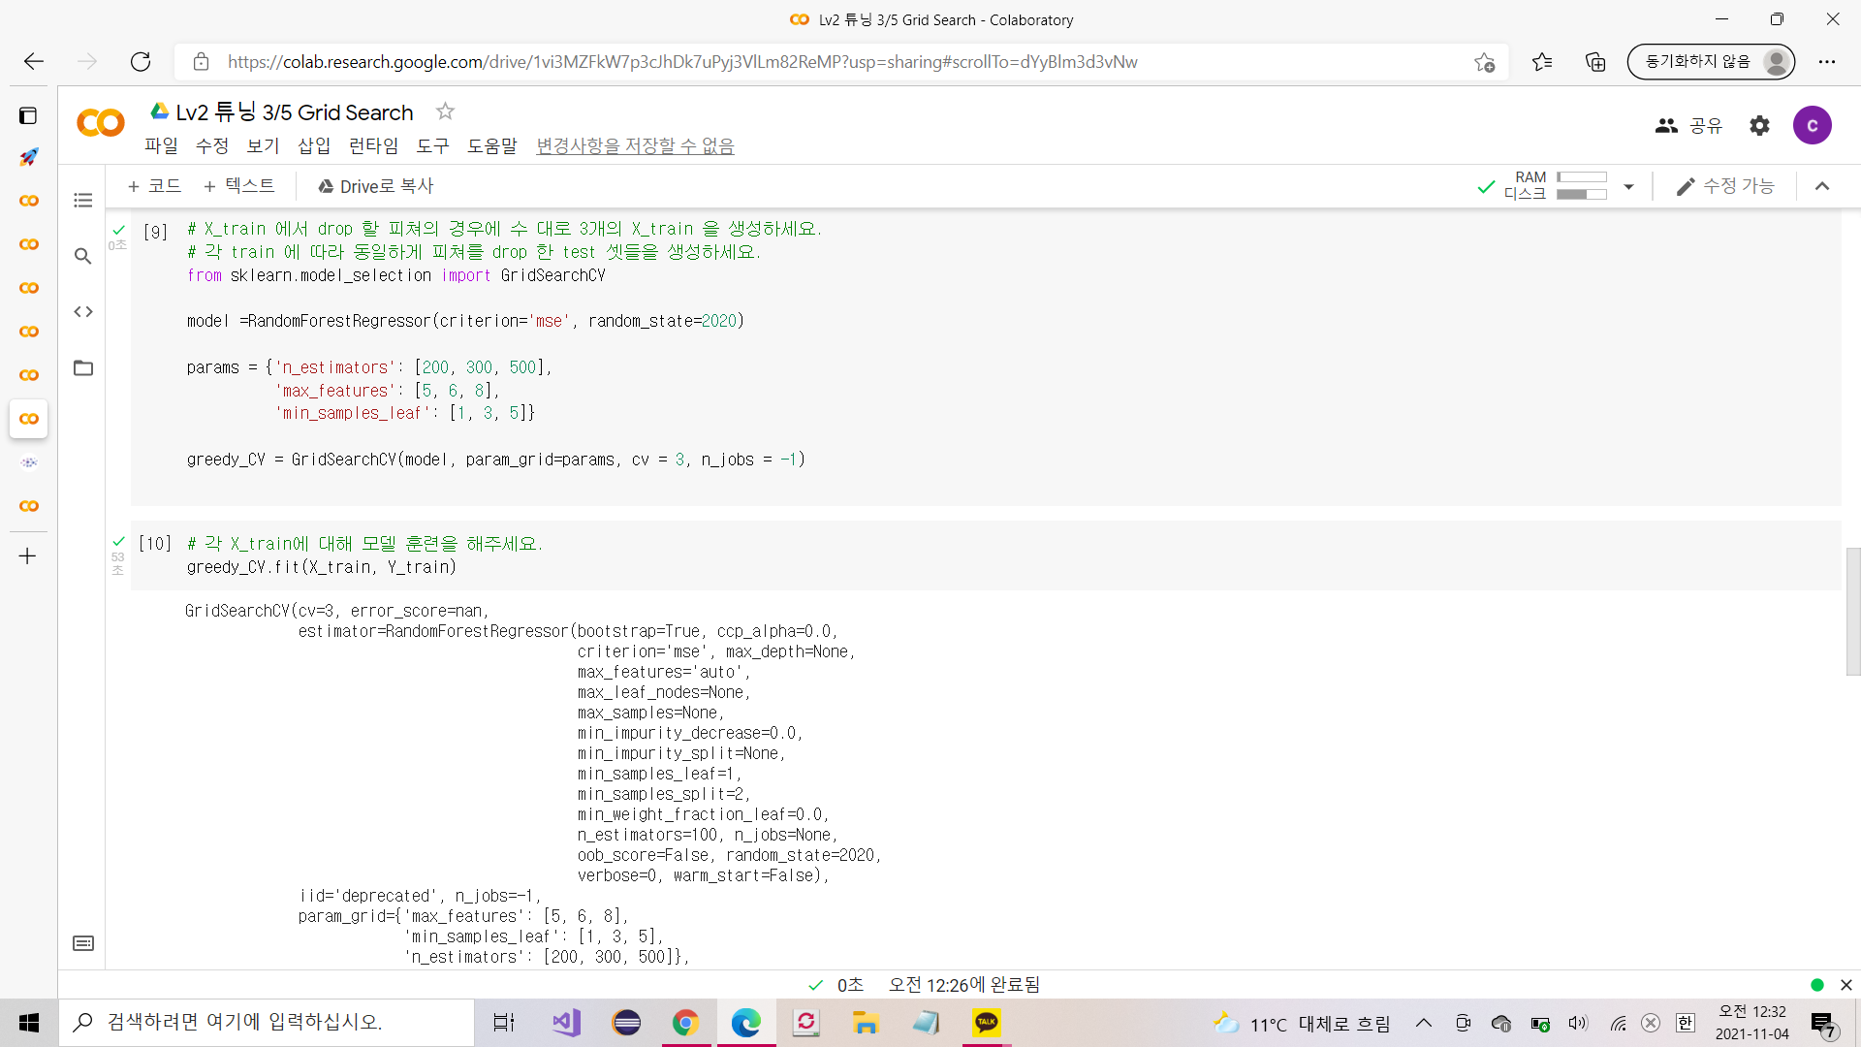The image size is (1861, 1047).
Task: Click the Drive로 복사 button
Action: click(375, 186)
